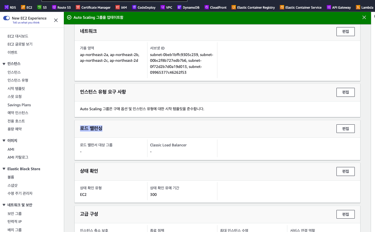Edit the 고급 구성 section
The width and height of the screenshot is (375, 232).
click(345, 214)
